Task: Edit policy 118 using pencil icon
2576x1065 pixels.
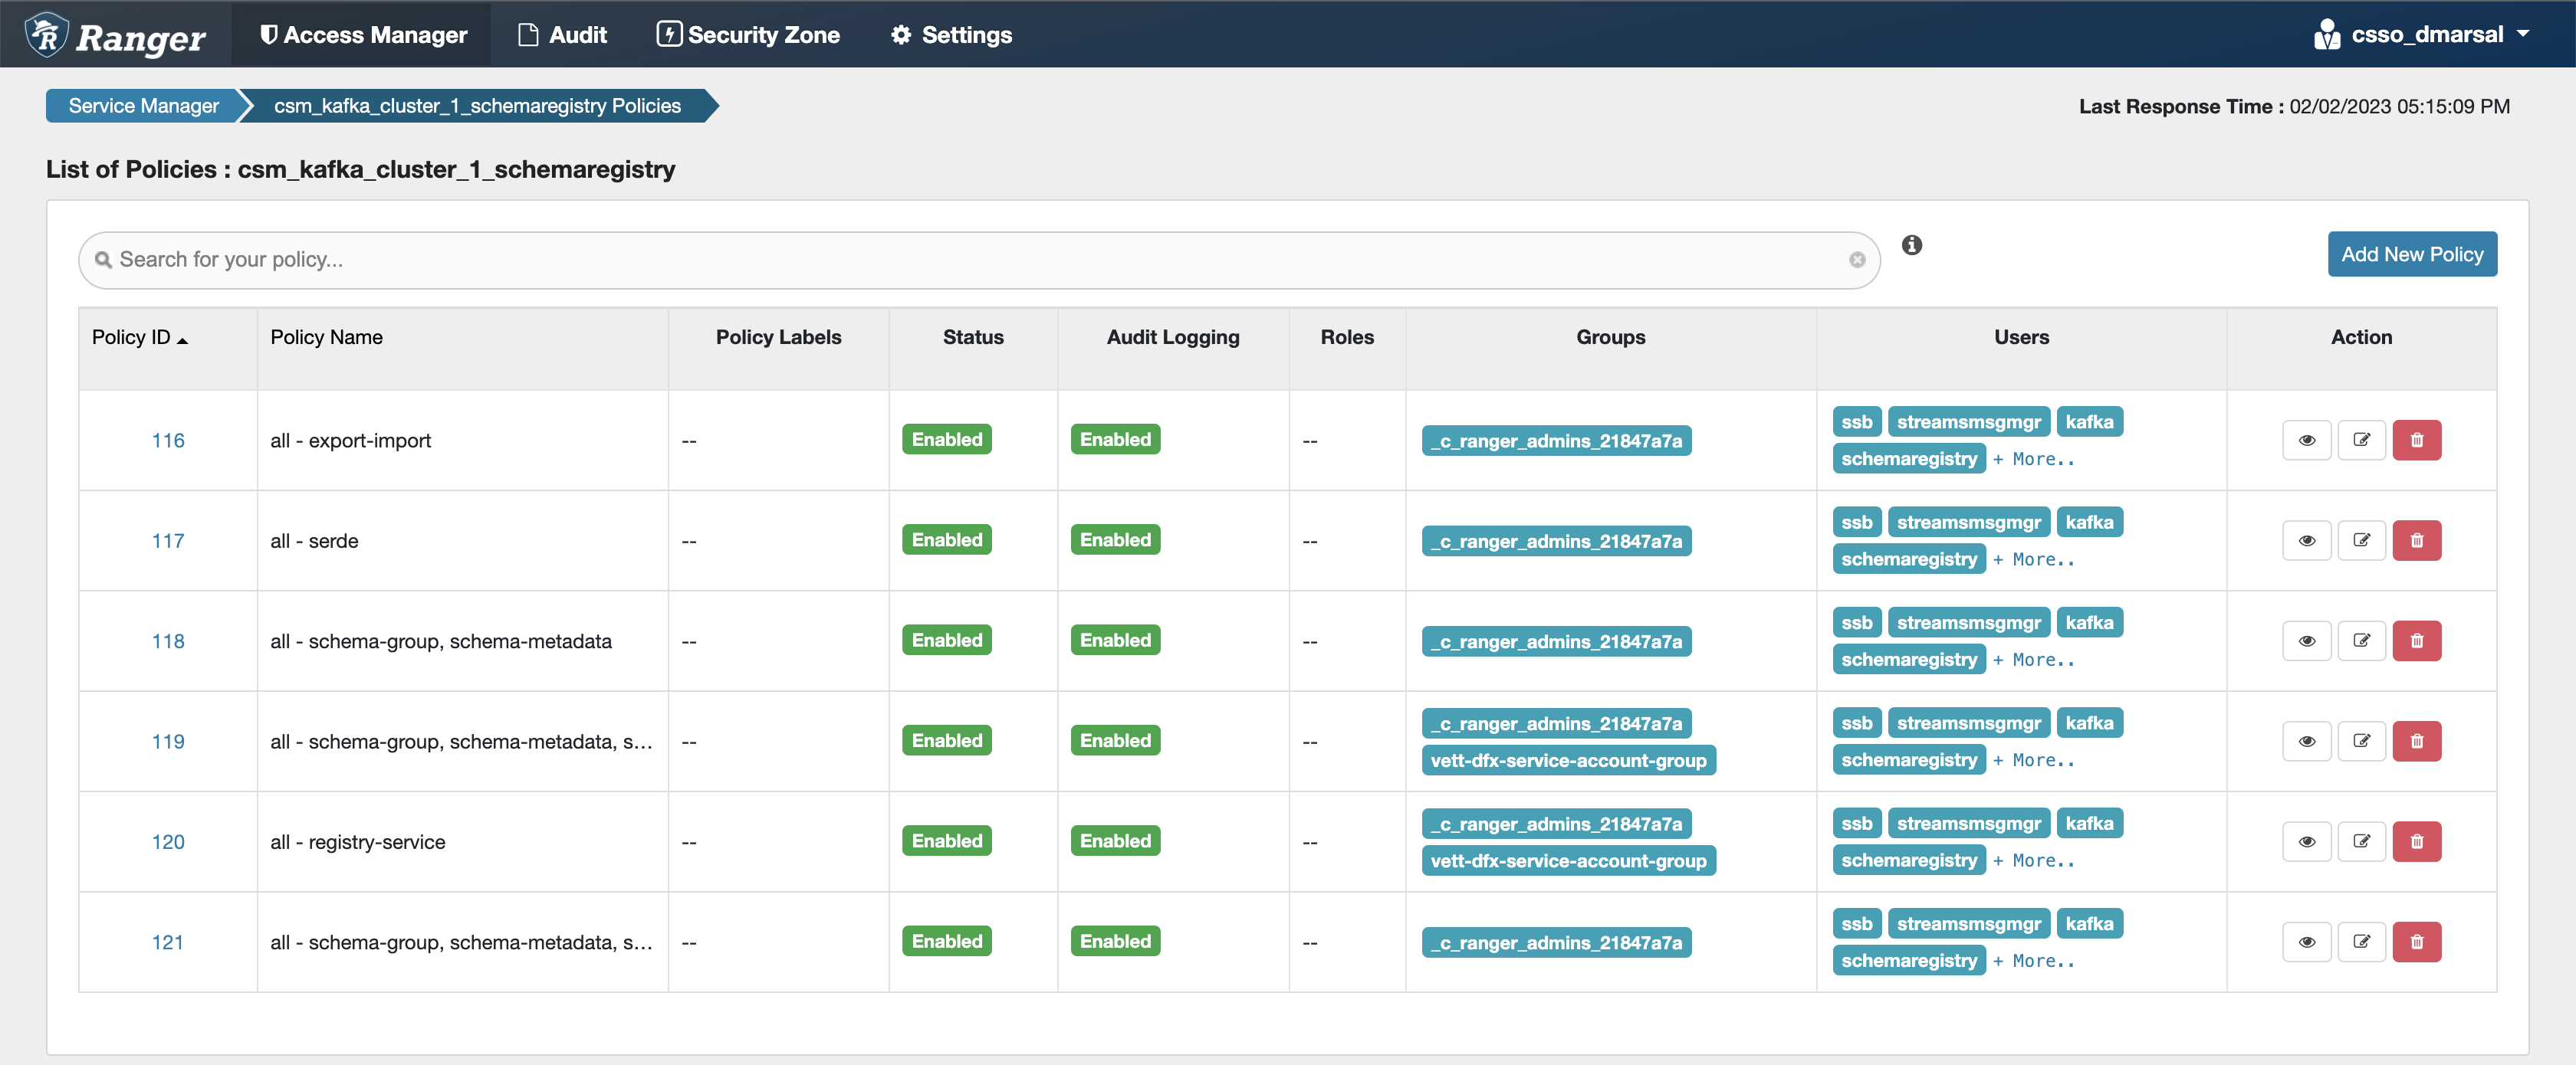Action: point(2361,641)
